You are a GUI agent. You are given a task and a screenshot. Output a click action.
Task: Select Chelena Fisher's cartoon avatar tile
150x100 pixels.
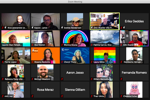(x=134, y=89)
